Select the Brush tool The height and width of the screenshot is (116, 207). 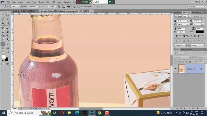(8, 28)
